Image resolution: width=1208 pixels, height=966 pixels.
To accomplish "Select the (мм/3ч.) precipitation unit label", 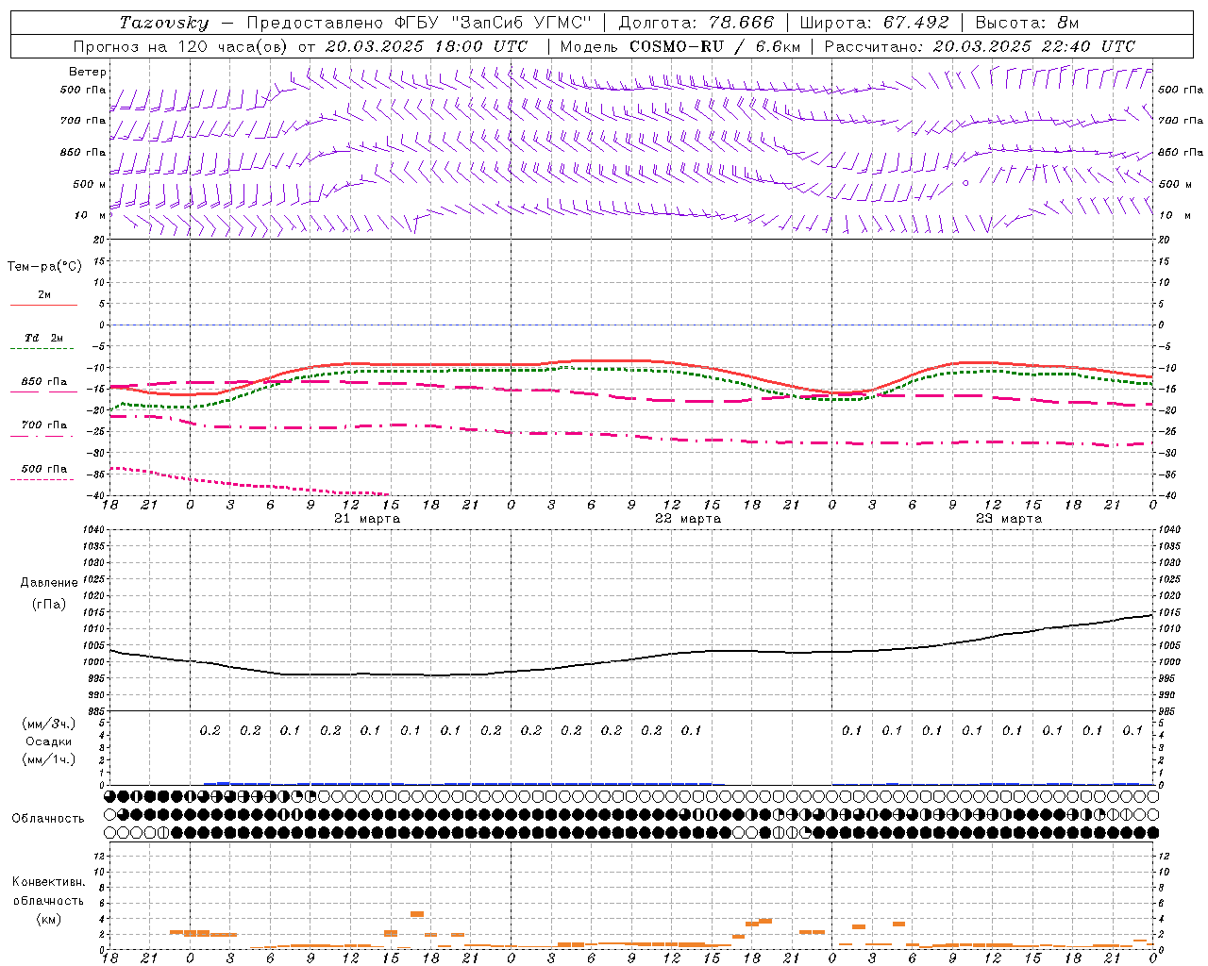I will click(49, 724).
